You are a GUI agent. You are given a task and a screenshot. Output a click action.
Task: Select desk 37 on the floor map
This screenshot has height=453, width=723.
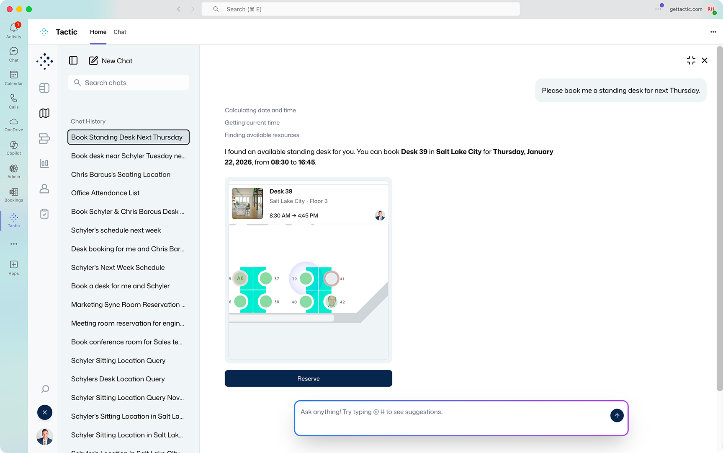[x=265, y=278]
